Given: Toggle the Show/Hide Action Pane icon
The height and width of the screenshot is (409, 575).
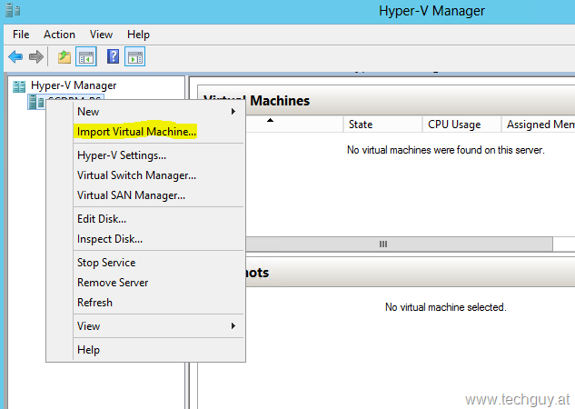Looking at the screenshot, I should click(135, 56).
